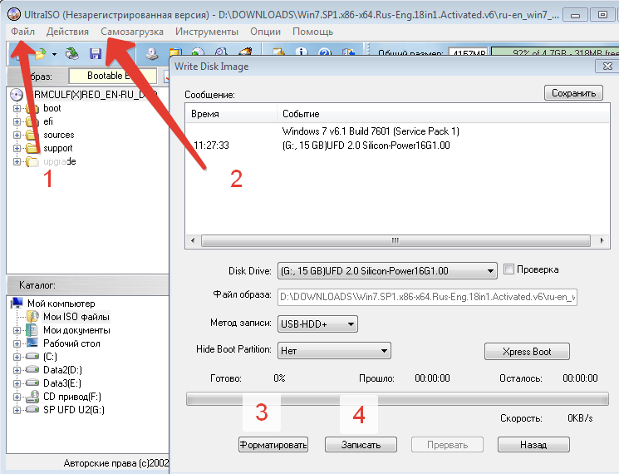The image size is (619, 474).
Task: Expand the sources folder node
Action: (17, 135)
